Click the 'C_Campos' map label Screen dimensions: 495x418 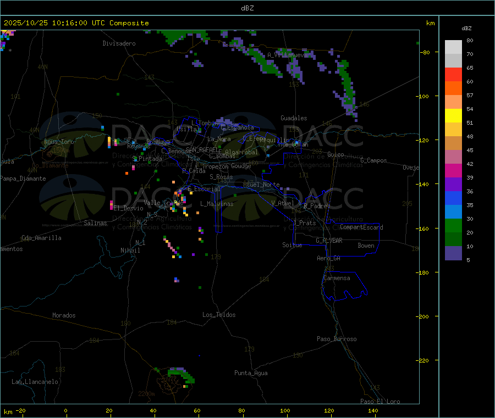374,160
